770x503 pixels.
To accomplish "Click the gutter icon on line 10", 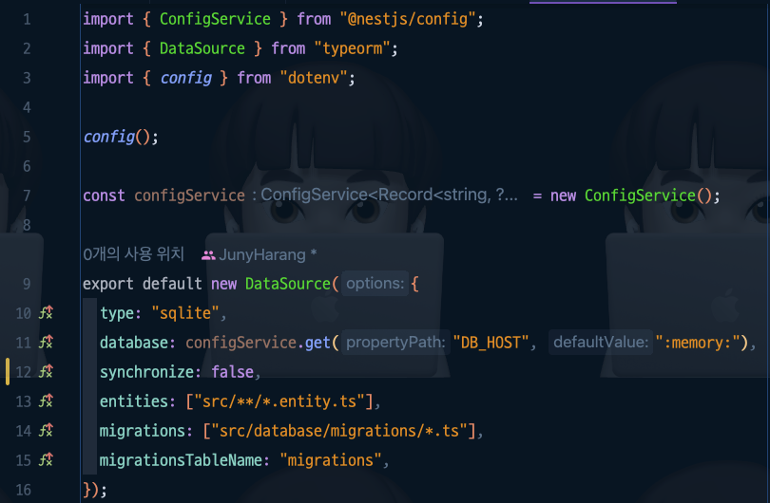I will pos(47,313).
